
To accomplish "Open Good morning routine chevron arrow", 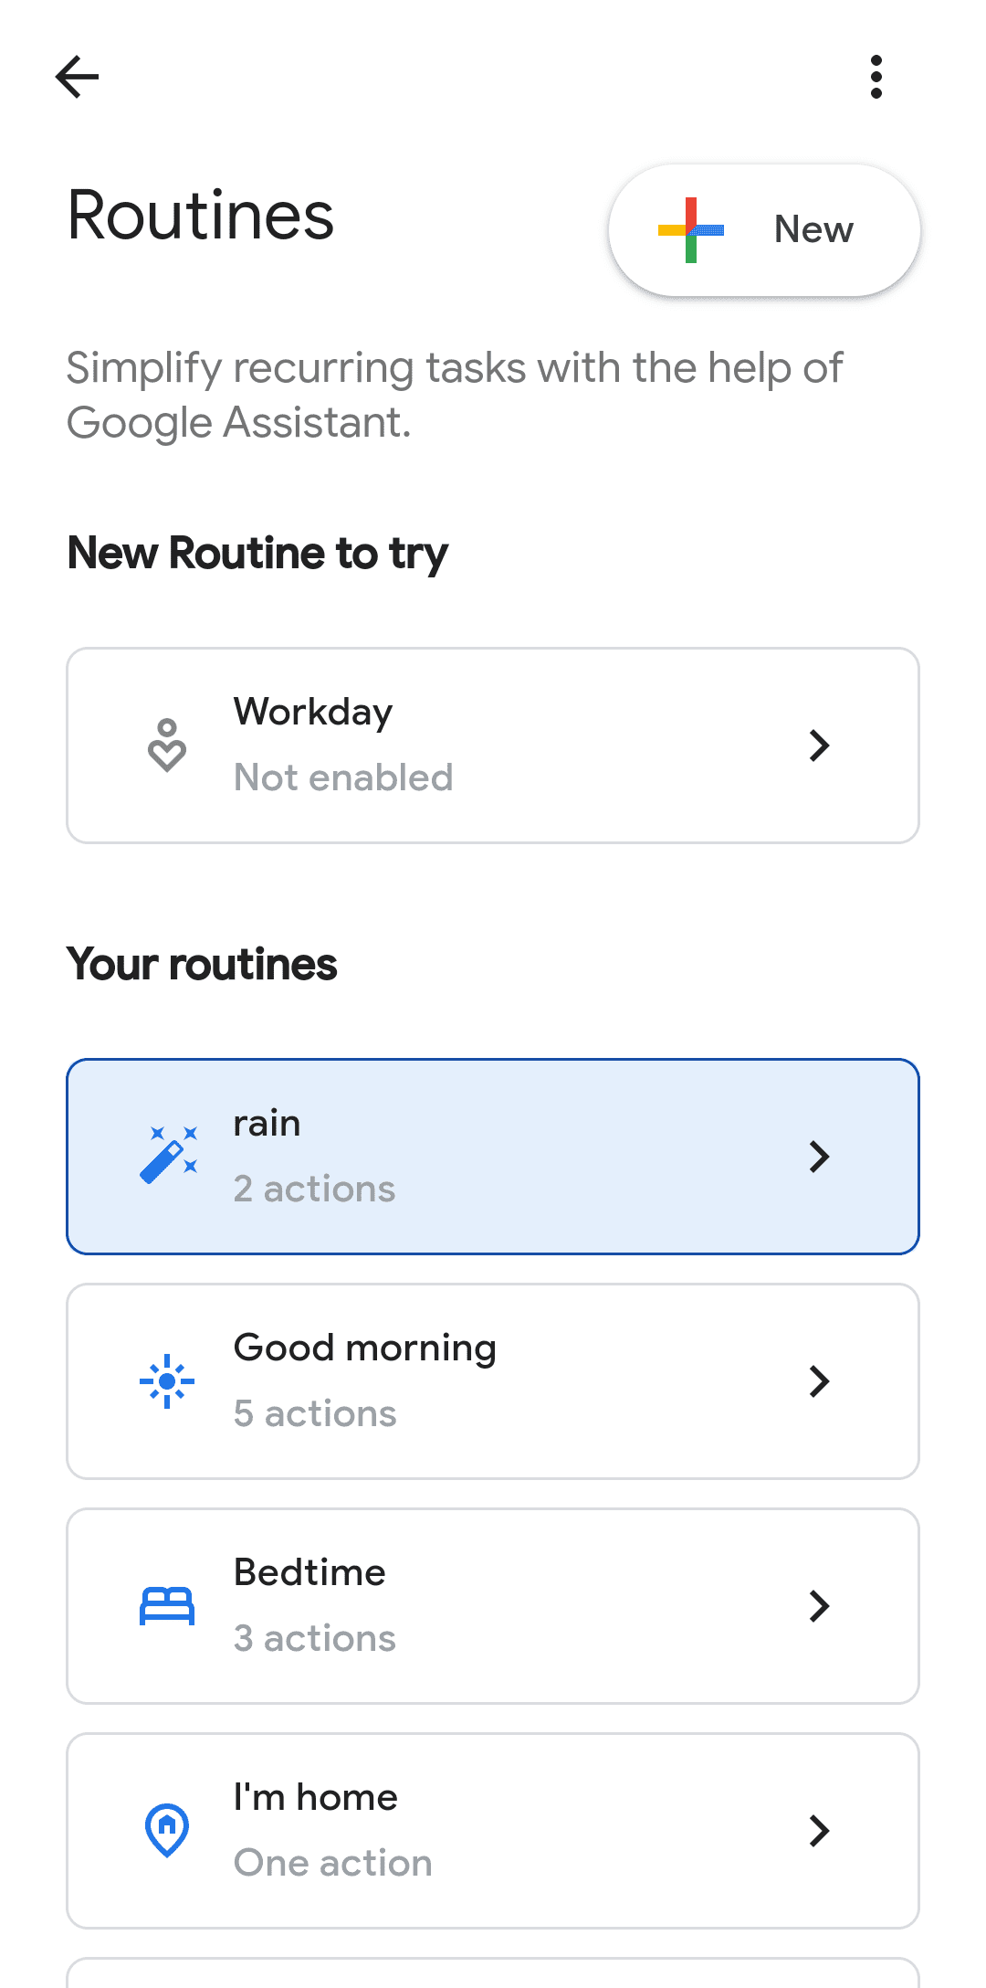I will pyautogui.click(x=819, y=1381).
